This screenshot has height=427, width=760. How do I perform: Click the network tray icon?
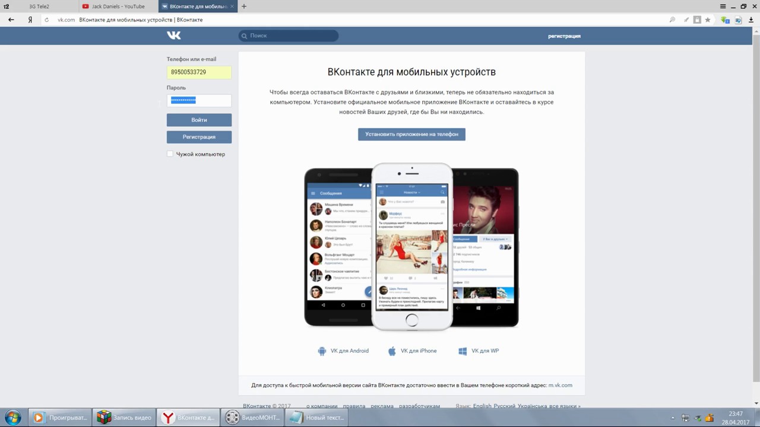coord(686,418)
